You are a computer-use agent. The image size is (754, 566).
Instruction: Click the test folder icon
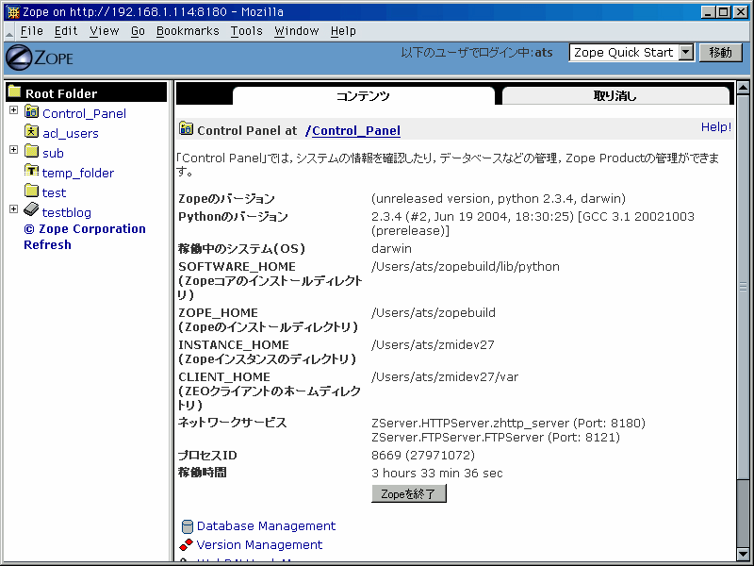[x=32, y=191]
